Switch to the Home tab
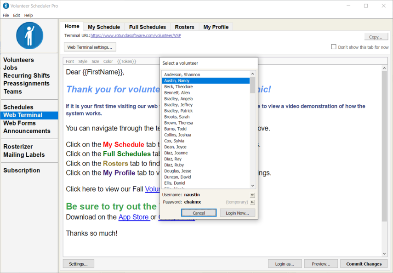 72,26
